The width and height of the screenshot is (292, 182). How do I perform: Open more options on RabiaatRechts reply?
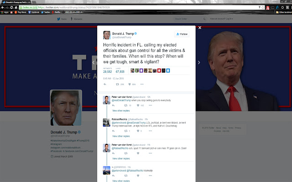pos(151,131)
